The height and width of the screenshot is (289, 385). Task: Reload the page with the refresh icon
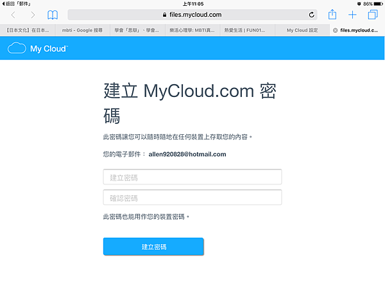[311, 15]
